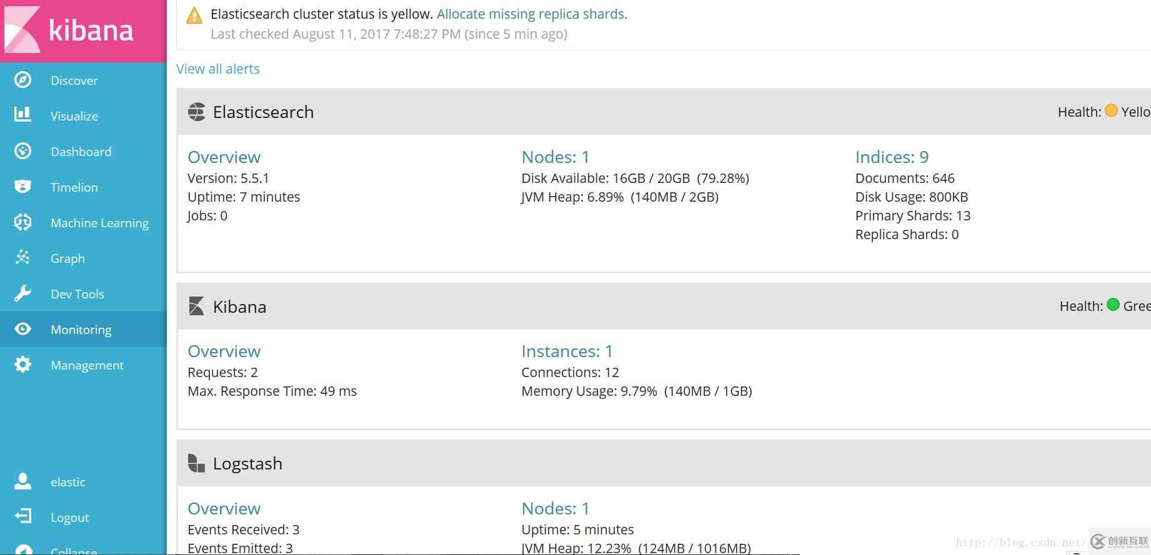Click the Management gear icon

pos(22,365)
